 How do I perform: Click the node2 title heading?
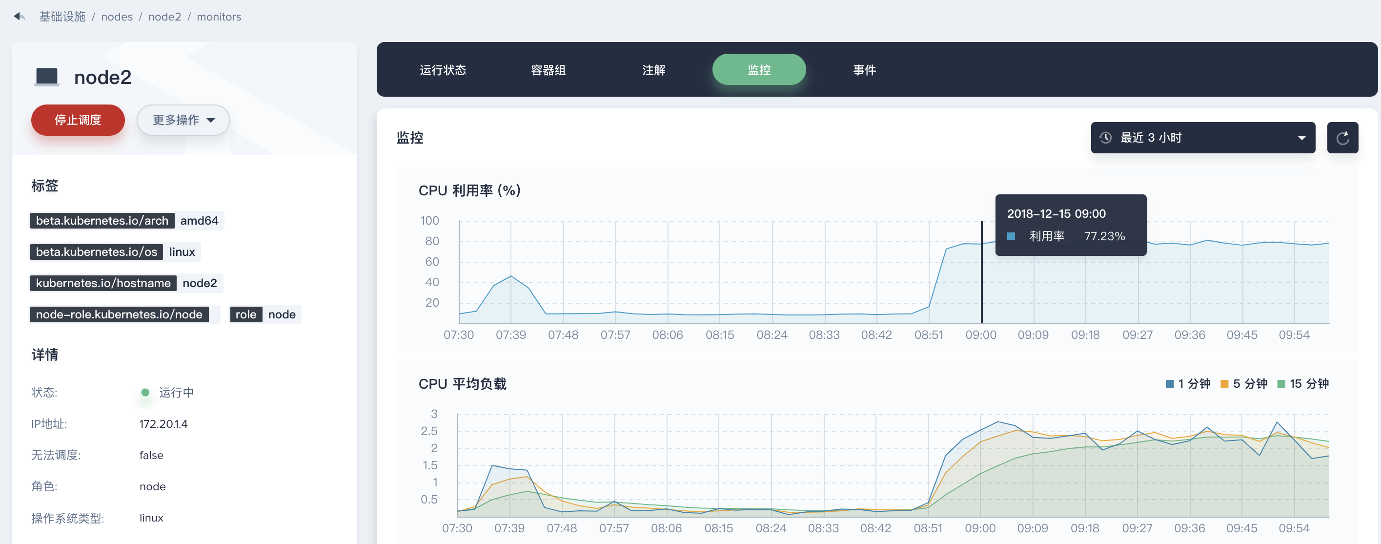tap(102, 77)
